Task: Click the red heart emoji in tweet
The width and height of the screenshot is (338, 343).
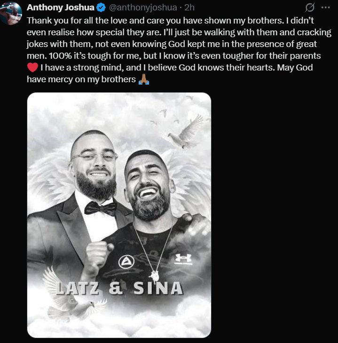Action: (33, 68)
